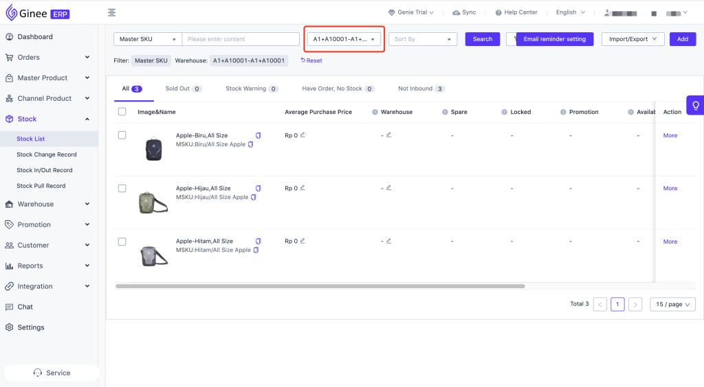Open the Sort By dropdown

click(423, 39)
